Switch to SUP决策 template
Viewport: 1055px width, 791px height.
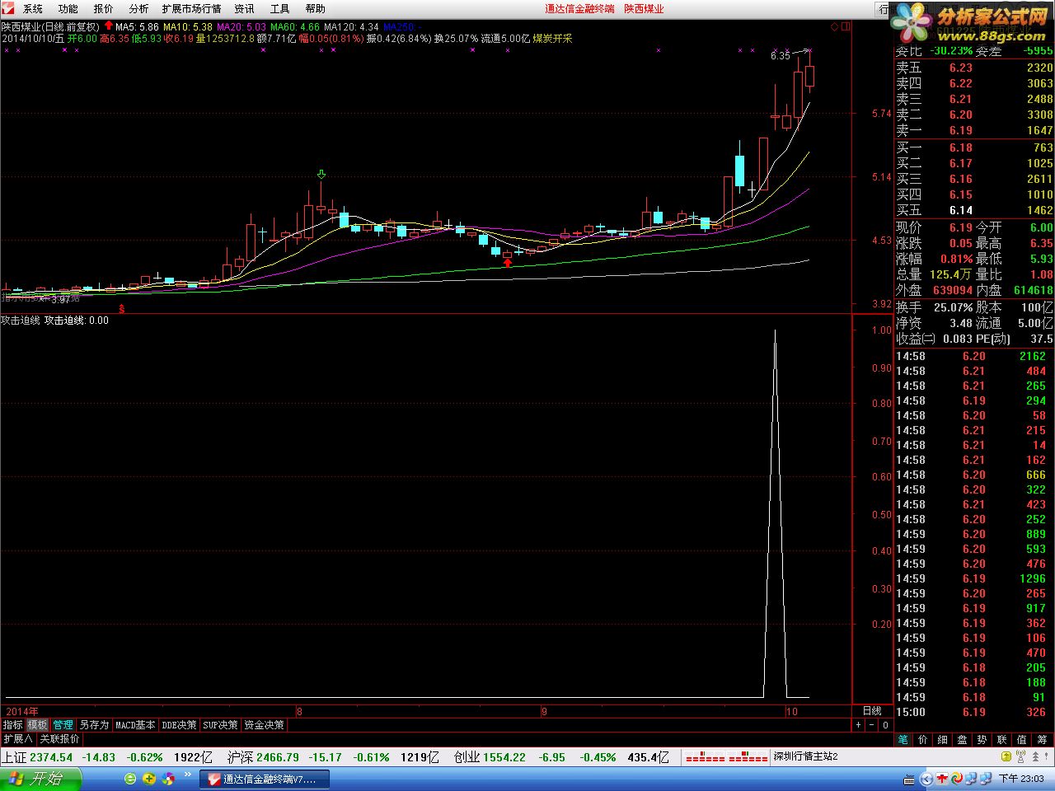point(221,725)
